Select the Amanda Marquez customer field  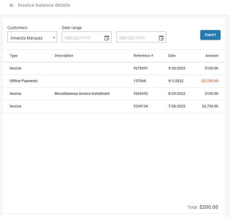point(32,37)
